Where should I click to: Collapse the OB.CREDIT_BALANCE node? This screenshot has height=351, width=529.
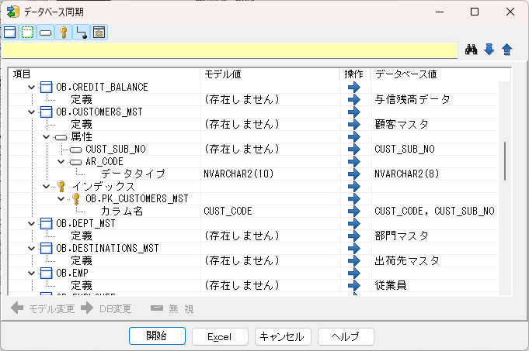point(31,87)
